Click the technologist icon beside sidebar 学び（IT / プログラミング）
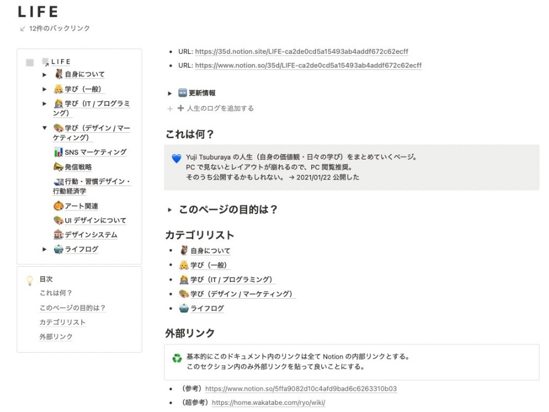The height and width of the screenshot is (412, 549). tap(58, 103)
